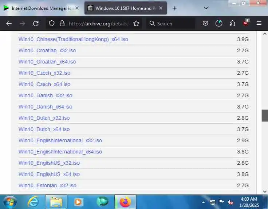Click the forward navigation arrow
This screenshot has width=268, height=209.
point(22,24)
